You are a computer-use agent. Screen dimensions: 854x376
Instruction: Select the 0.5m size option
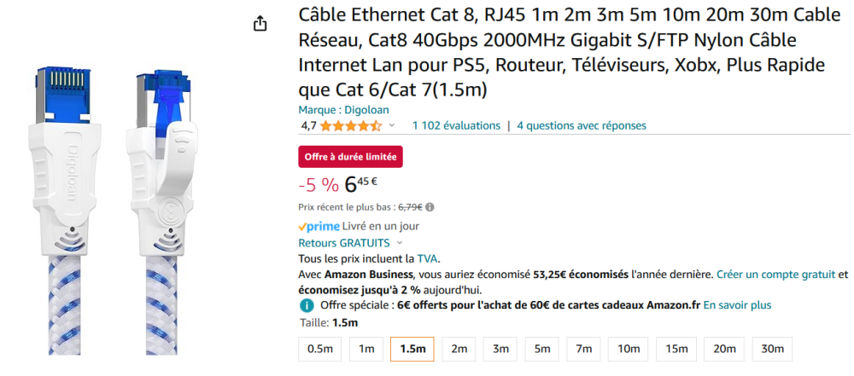[320, 349]
